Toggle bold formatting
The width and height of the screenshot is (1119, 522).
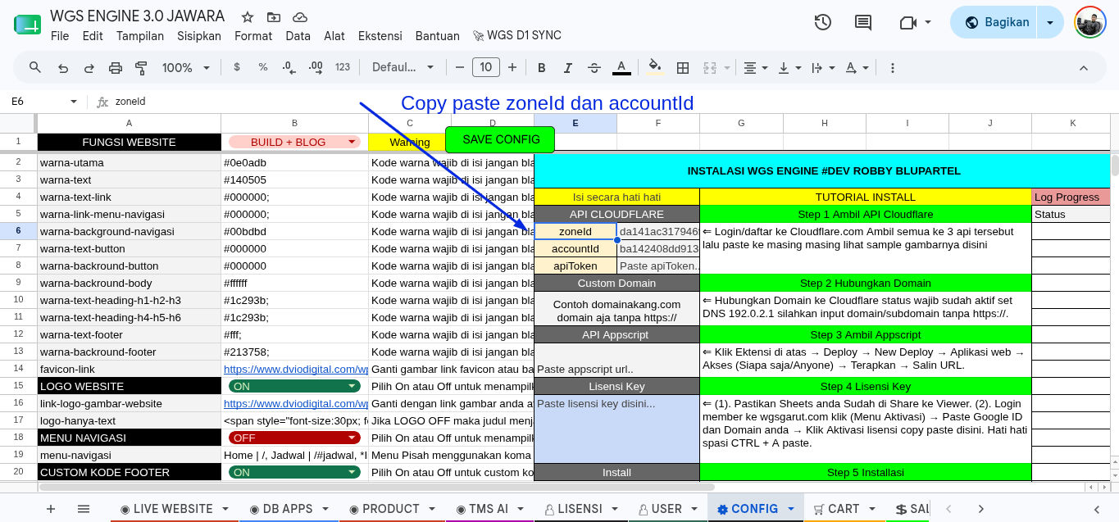pyautogui.click(x=542, y=67)
